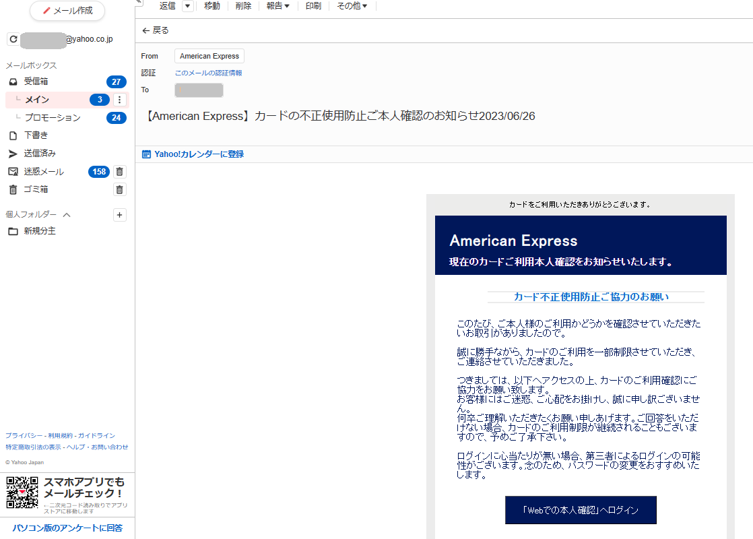This screenshot has height=539, width=753.
Task: Empty the ゴミ箱 with its trash icon
Action: [120, 190]
